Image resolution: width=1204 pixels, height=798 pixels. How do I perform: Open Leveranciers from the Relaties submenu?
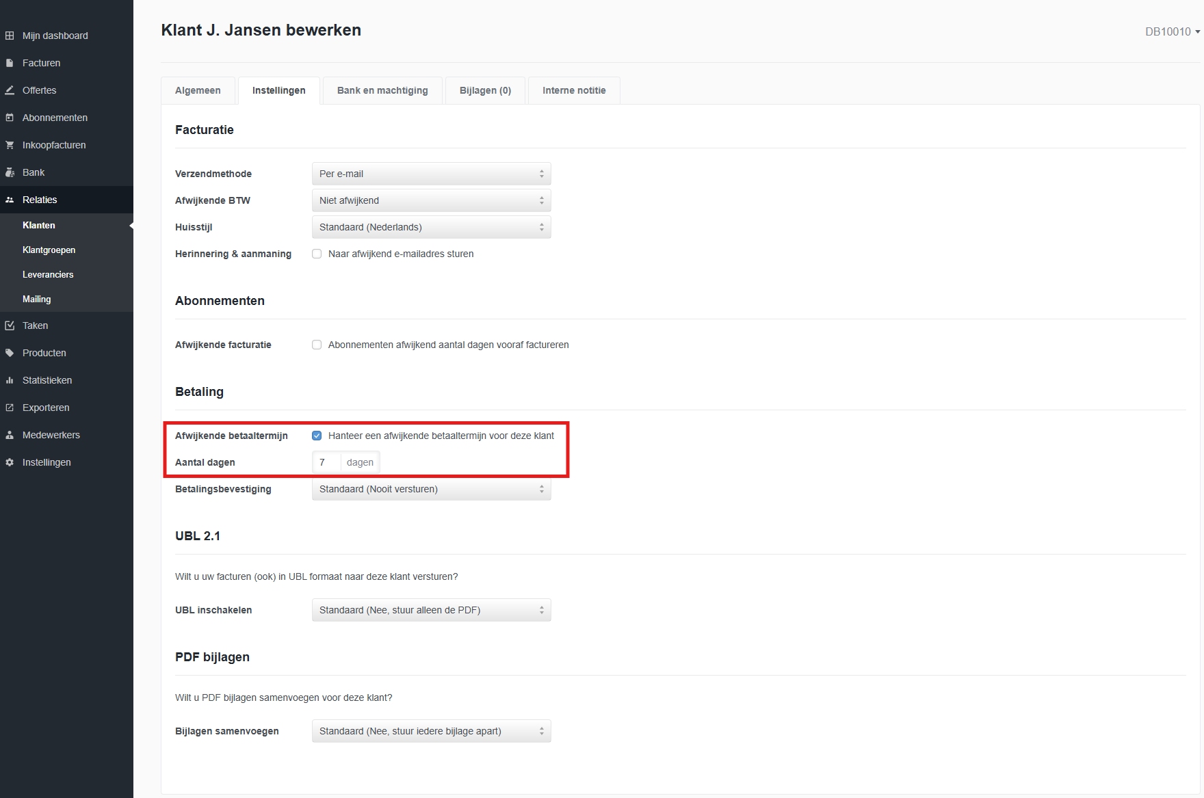pyautogui.click(x=48, y=274)
